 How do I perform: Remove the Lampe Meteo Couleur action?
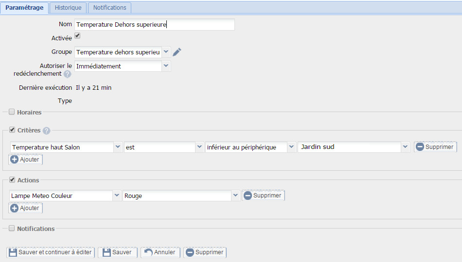pos(263,195)
